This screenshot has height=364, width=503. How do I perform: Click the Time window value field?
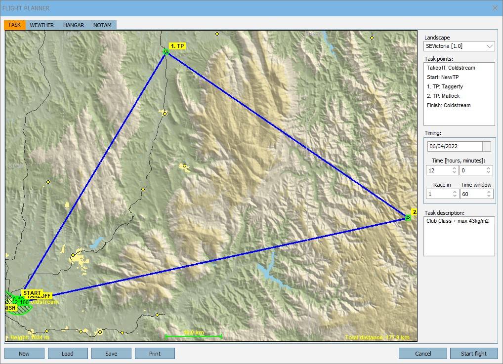[x=472, y=194]
